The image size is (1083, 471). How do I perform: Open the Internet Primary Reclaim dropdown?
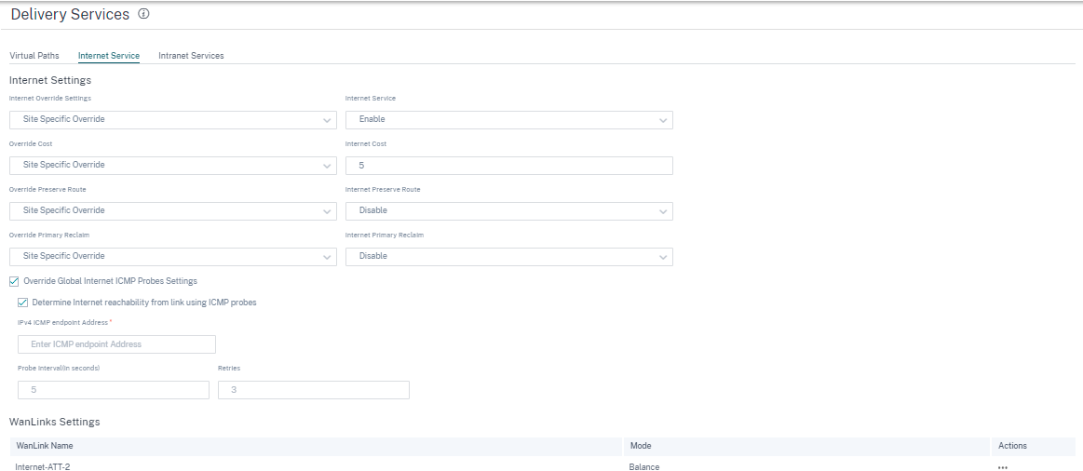pyautogui.click(x=509, y=256)
